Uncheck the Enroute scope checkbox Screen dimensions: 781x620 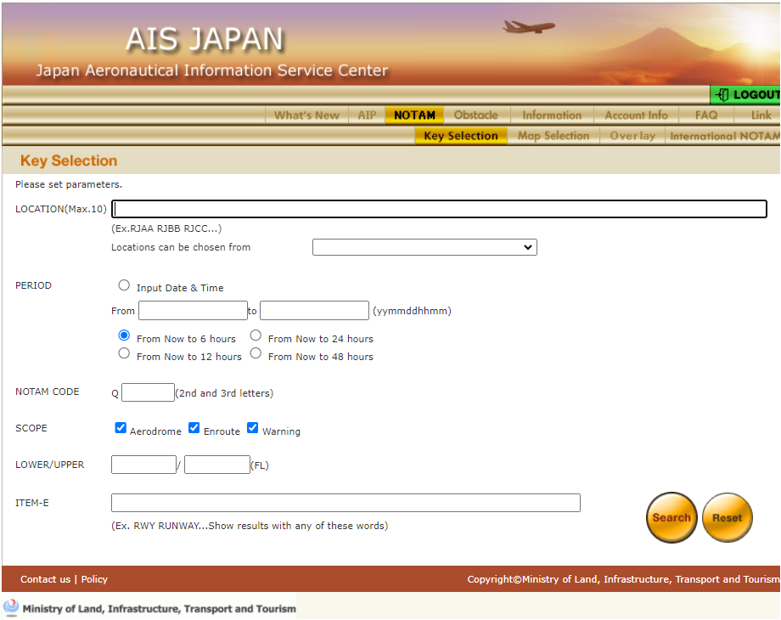pyautogui.click(x=194, y=427)
